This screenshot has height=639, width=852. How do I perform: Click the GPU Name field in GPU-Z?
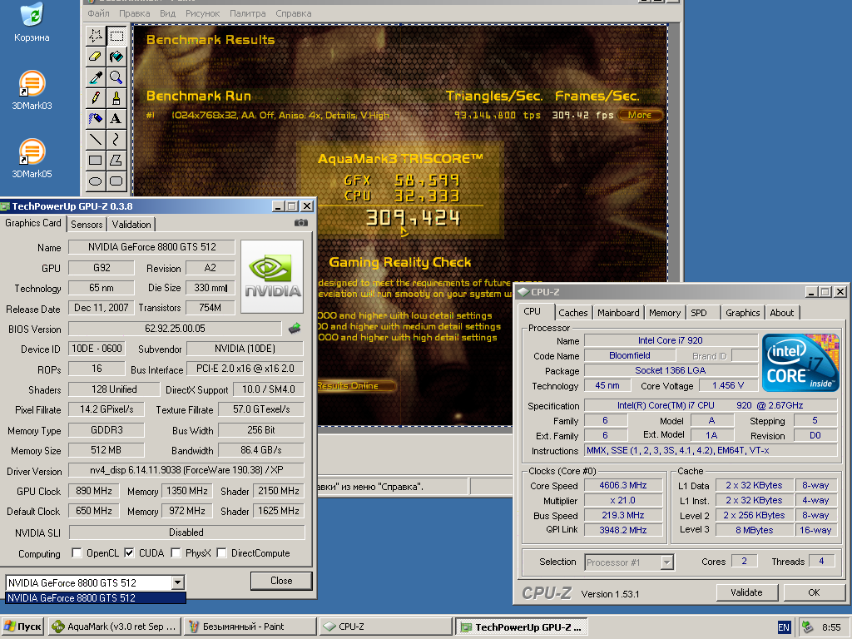click(151, 247)
